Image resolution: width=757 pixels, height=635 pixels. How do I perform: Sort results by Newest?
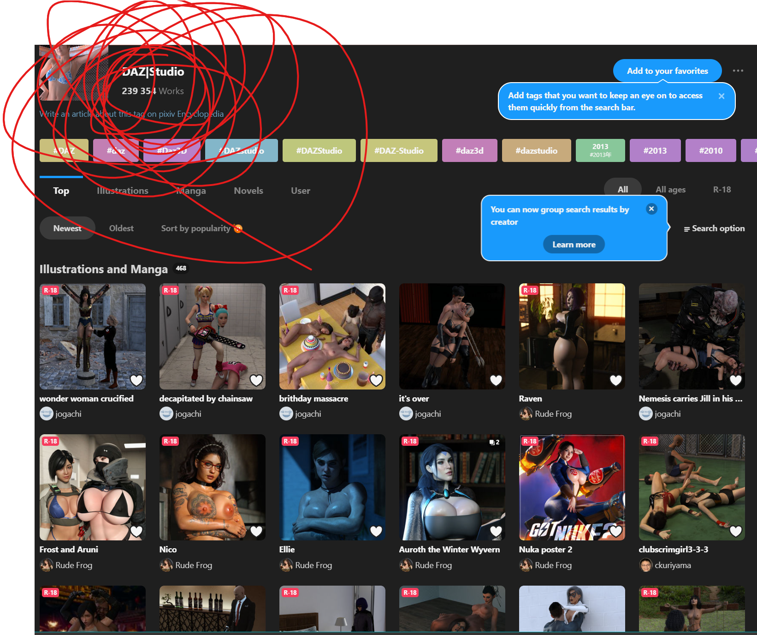pos(67,228)
